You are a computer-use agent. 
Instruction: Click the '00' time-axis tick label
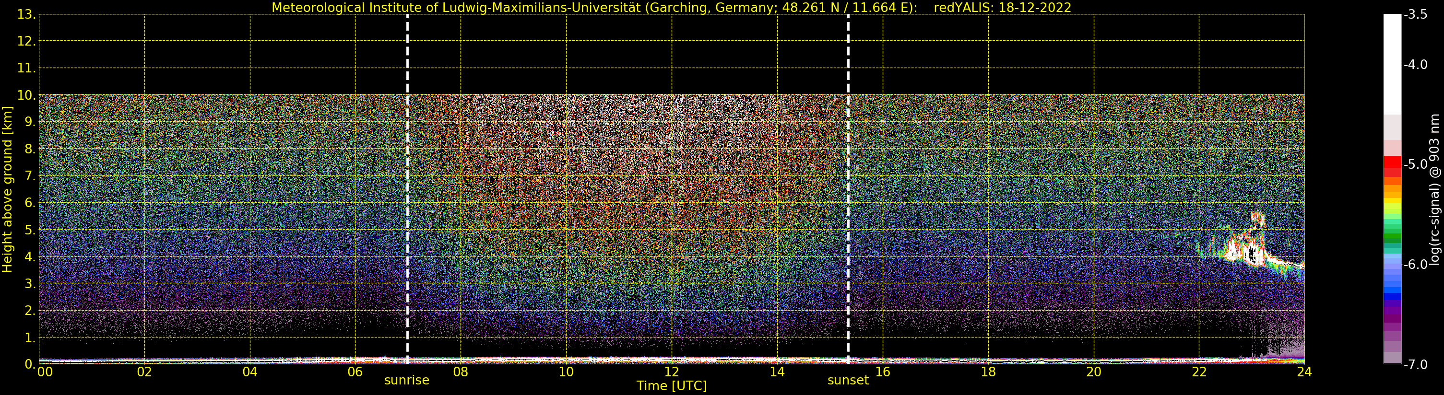(x=45, y=372)
